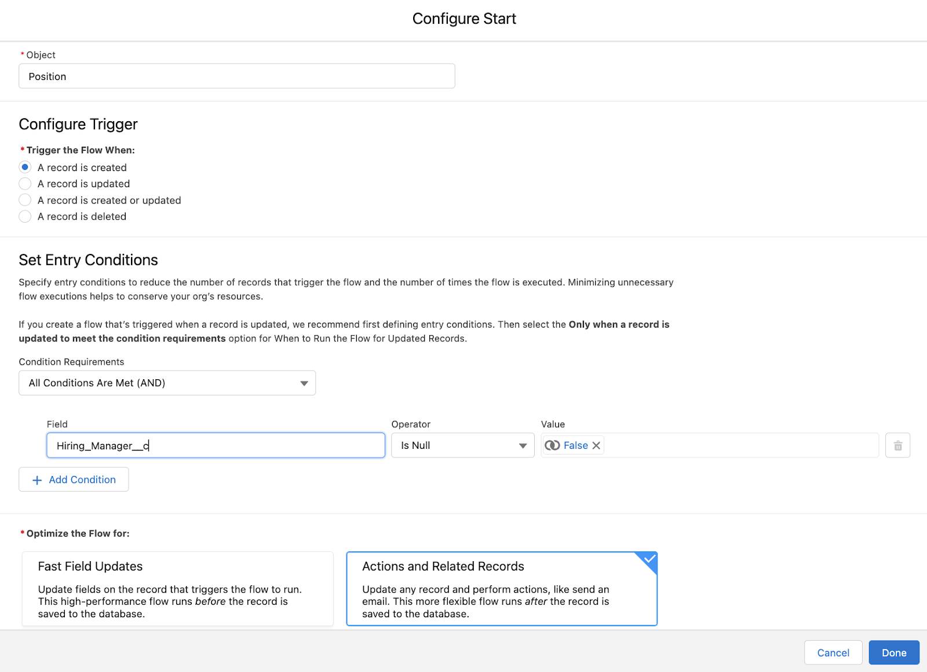Click the resource pill icon beside False
The image size is (927, 672).
(552, 445)
